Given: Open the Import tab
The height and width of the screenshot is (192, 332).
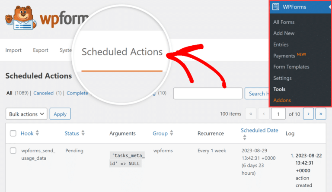Looking at the screenshot, I should [13, 50].
